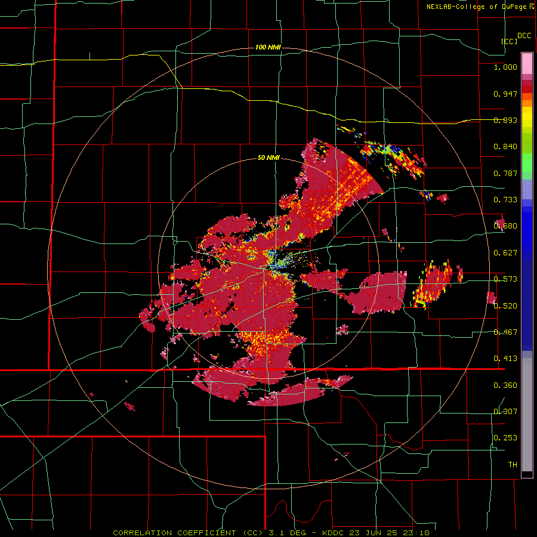The height and width of the screenshot is (537, 537).
Task: Click the 0.627 scale value
Action: [x=505, y=253]
